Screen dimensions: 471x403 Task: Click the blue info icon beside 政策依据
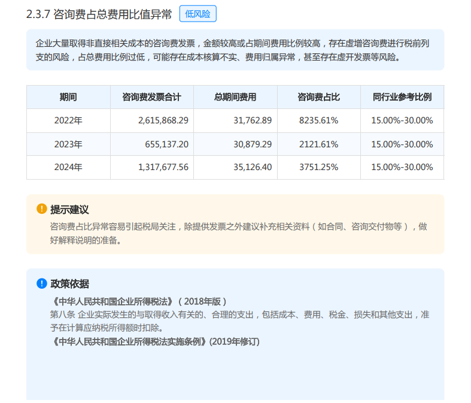[41, 283]
